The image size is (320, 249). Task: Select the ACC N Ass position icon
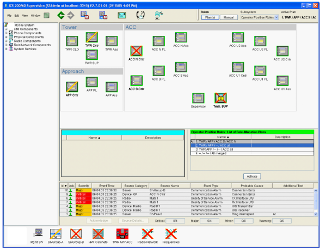coord(181,38)
